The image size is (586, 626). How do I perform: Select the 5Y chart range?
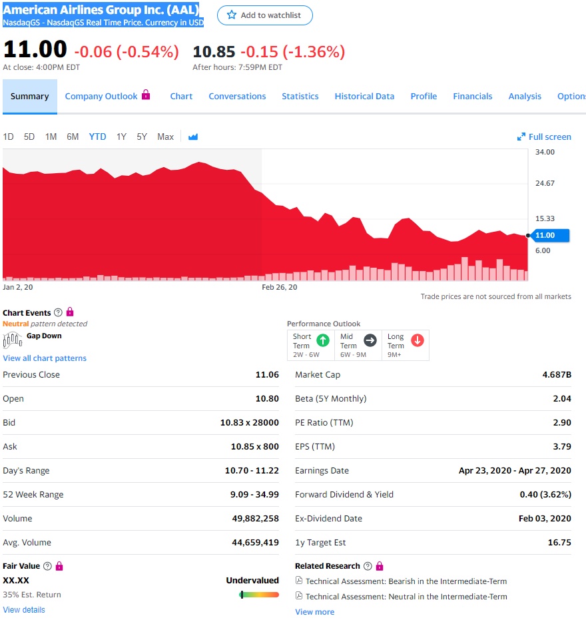pos(142,137)
